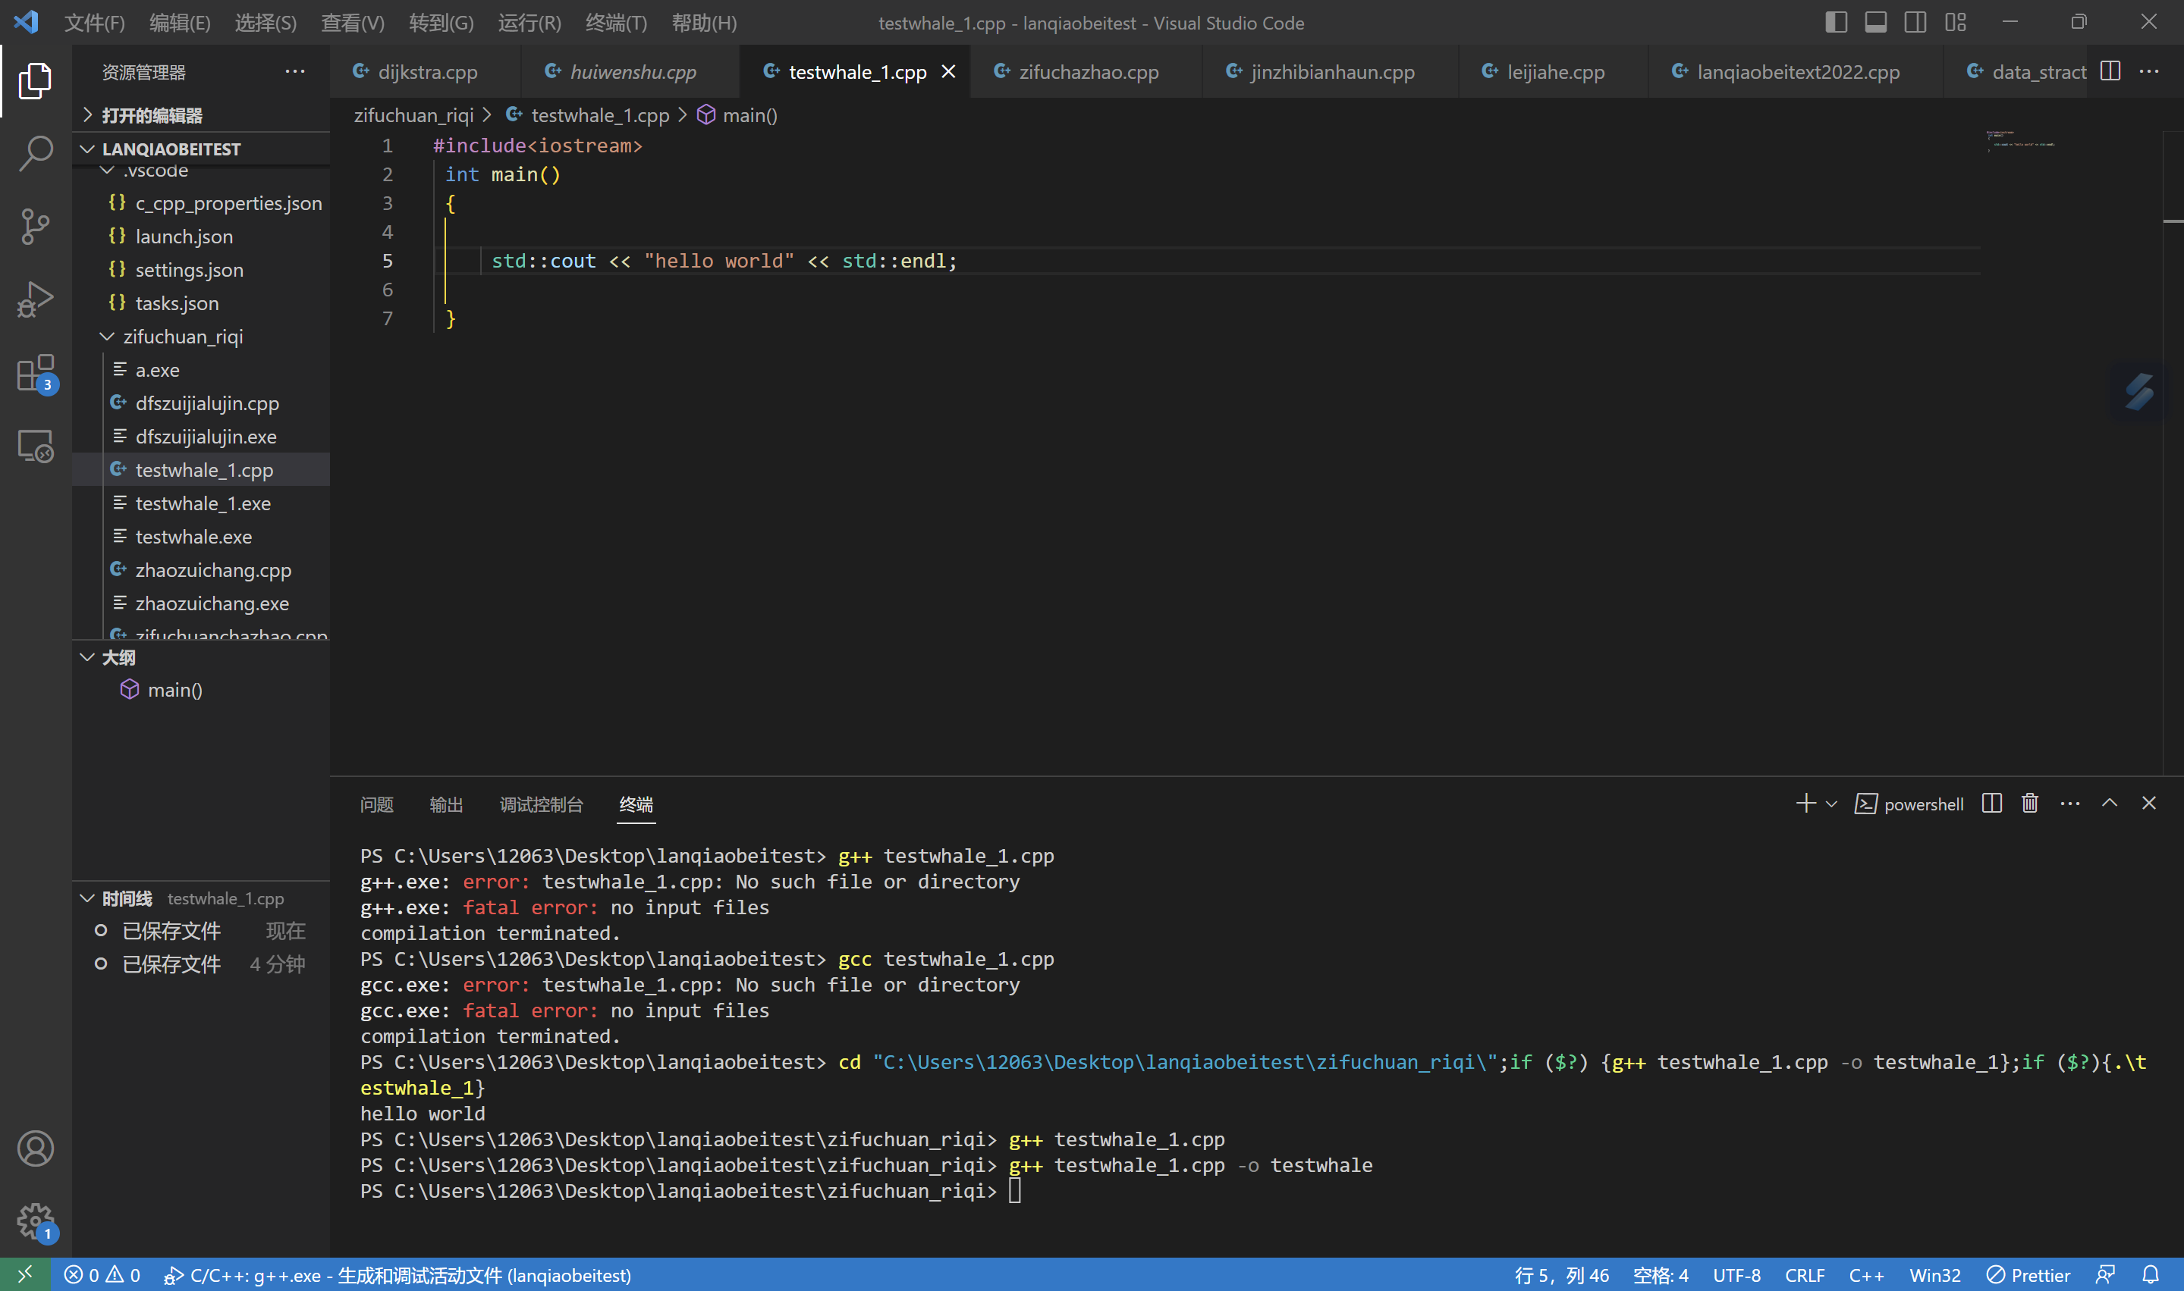Open the Selection (选择) menu

266,23
